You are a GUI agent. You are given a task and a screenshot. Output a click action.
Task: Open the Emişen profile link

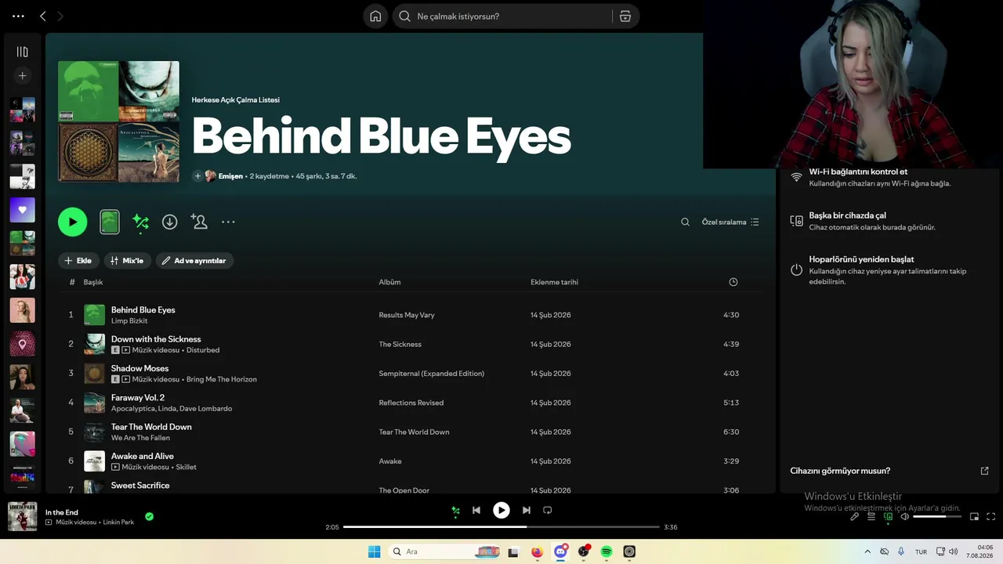230,176
